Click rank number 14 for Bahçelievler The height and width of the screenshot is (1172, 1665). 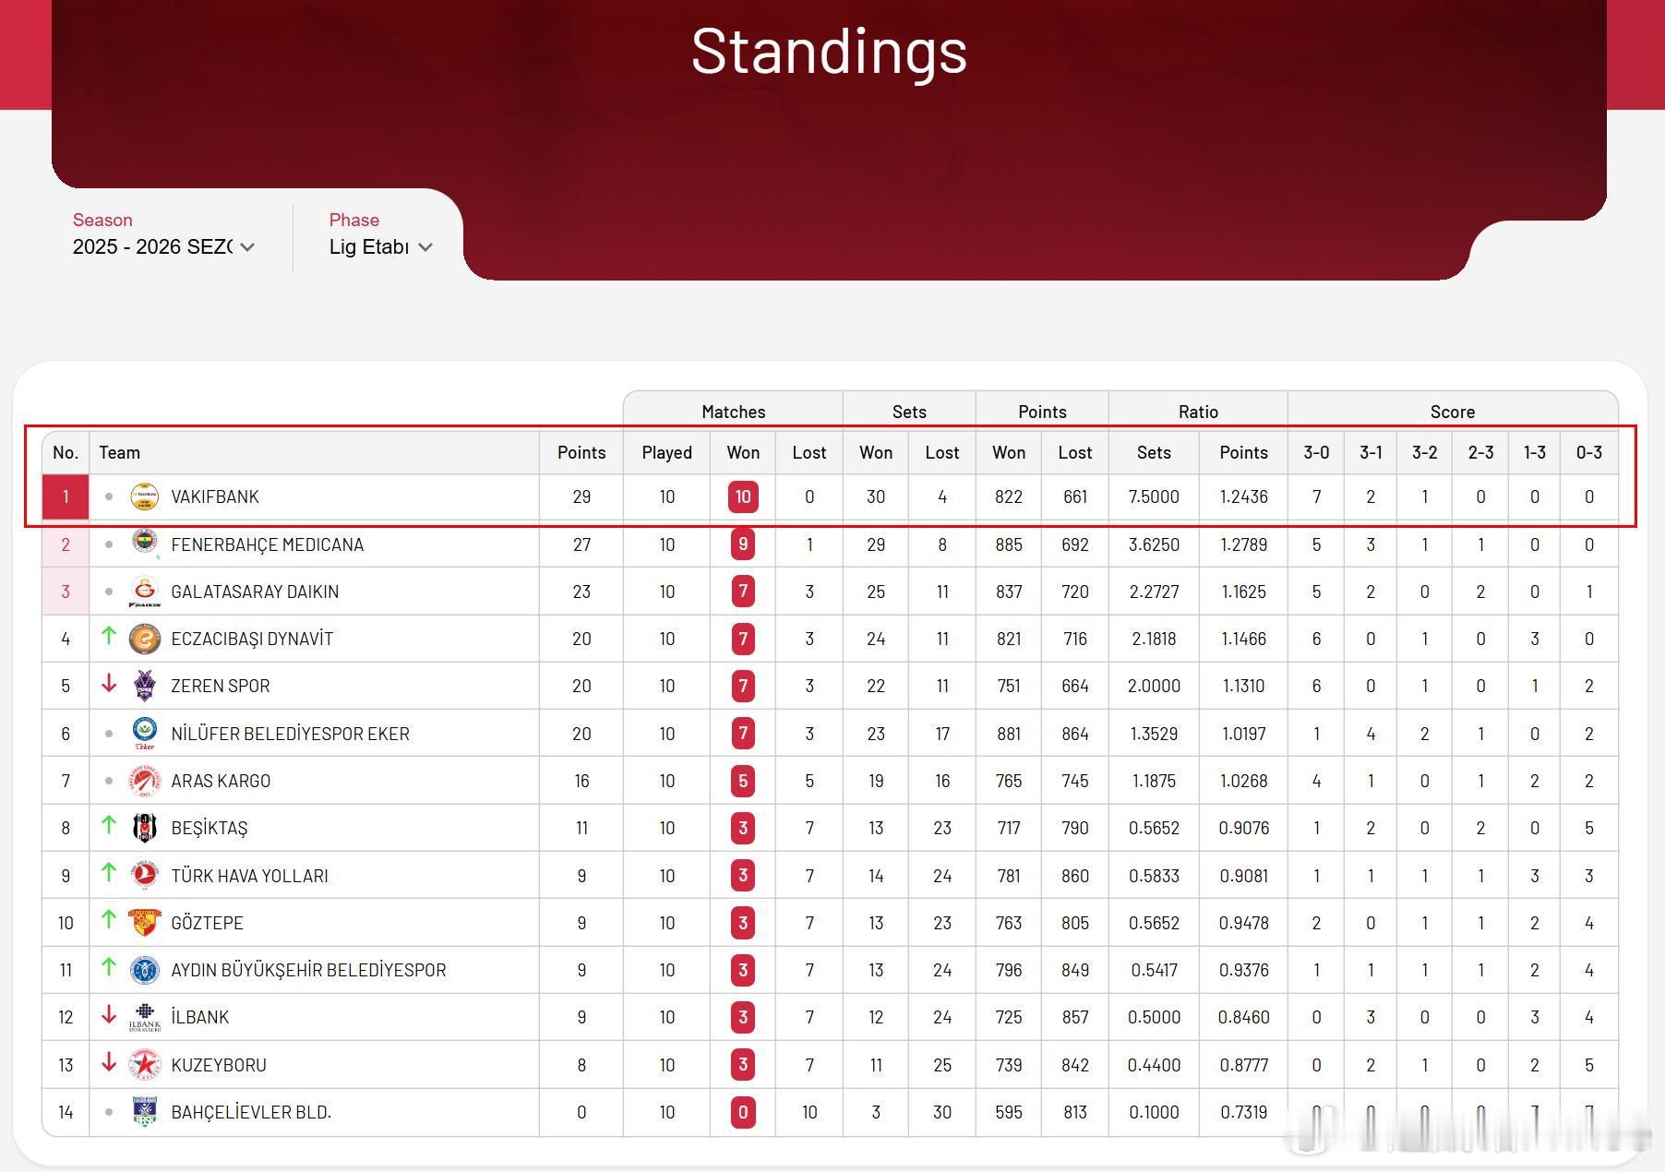(66, 1112)
